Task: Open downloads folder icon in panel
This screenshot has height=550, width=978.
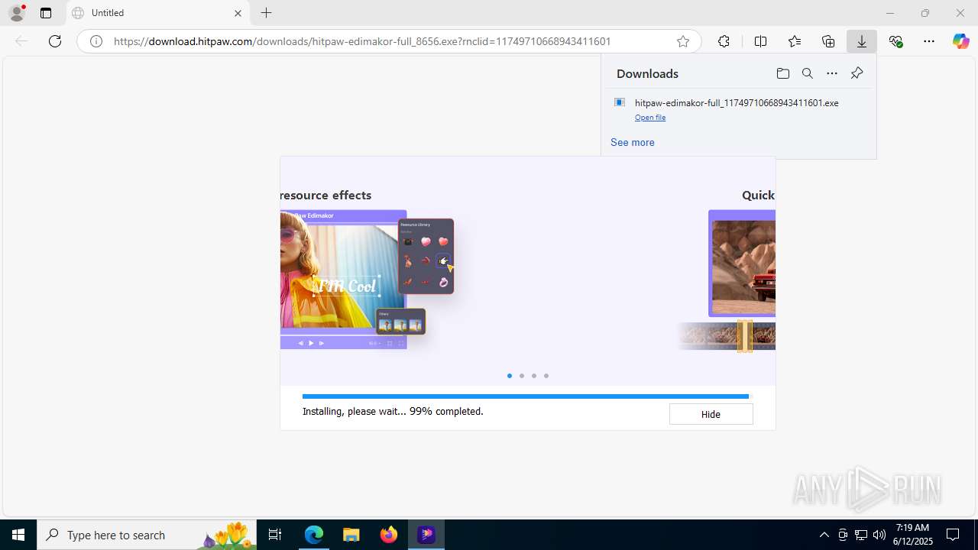Action: tap(782, 73)
